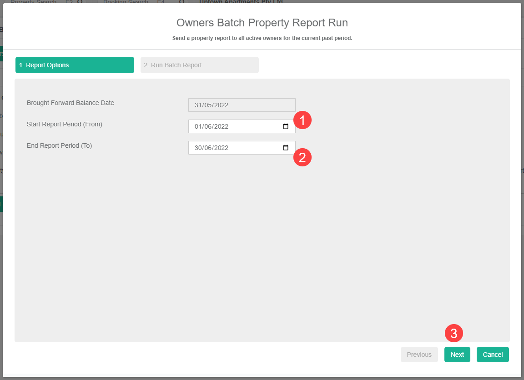Image resolution: width=524 pixels, height=380 pixels.
Task: Open the Start Report Period calendar picker
Action: (x=285, y=126)
